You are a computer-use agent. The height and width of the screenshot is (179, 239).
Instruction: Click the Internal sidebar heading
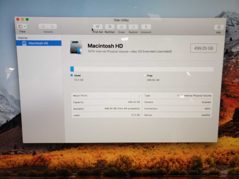coord(23,38)
